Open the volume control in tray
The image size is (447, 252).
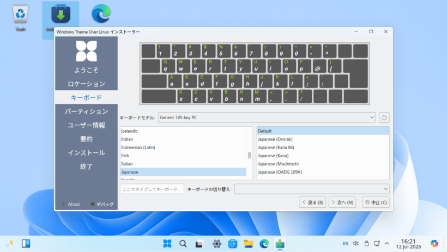pyautogui.click(x=355, y=243)
